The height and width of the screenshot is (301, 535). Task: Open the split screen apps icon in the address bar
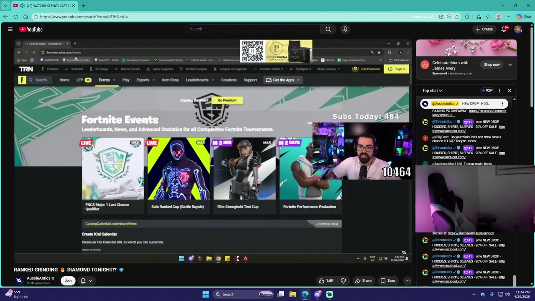[x=441, y=17]
